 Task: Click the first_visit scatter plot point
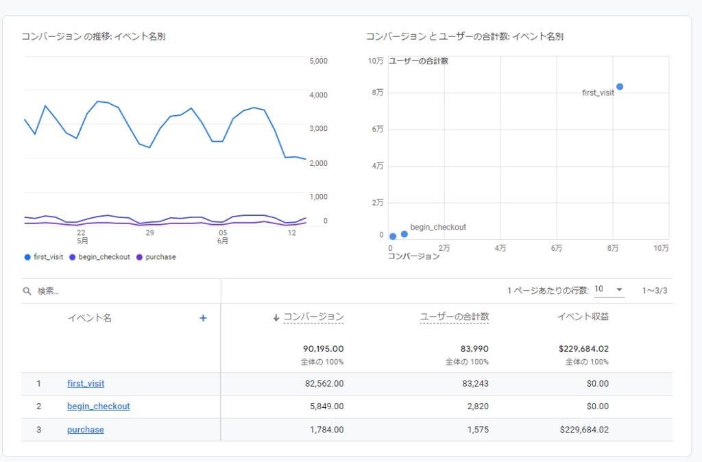pyautogui.click(x=620, y=87)
